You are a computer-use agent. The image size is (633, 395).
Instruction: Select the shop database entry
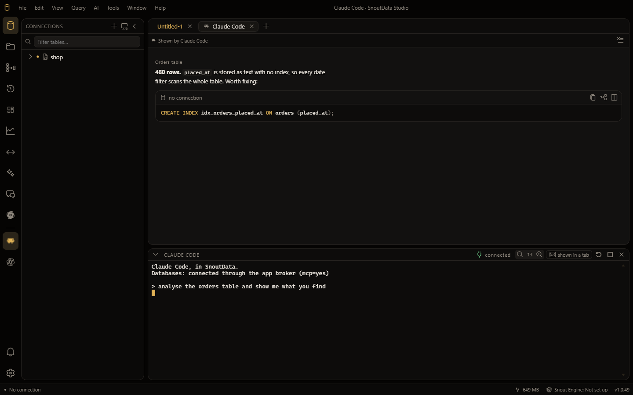[57, 57]
